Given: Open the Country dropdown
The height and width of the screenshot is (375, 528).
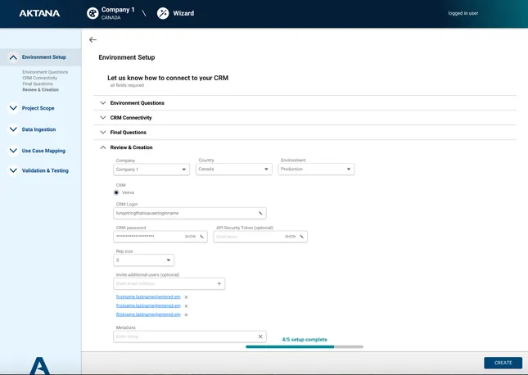Looking at the screenshot, I should coord(233,169).
